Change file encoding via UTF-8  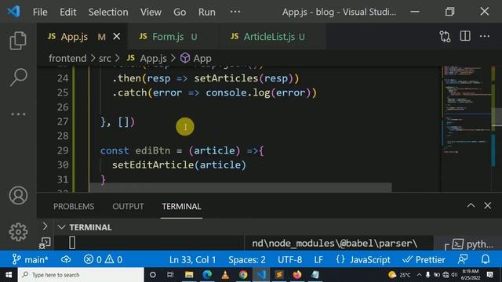(289, 259)
